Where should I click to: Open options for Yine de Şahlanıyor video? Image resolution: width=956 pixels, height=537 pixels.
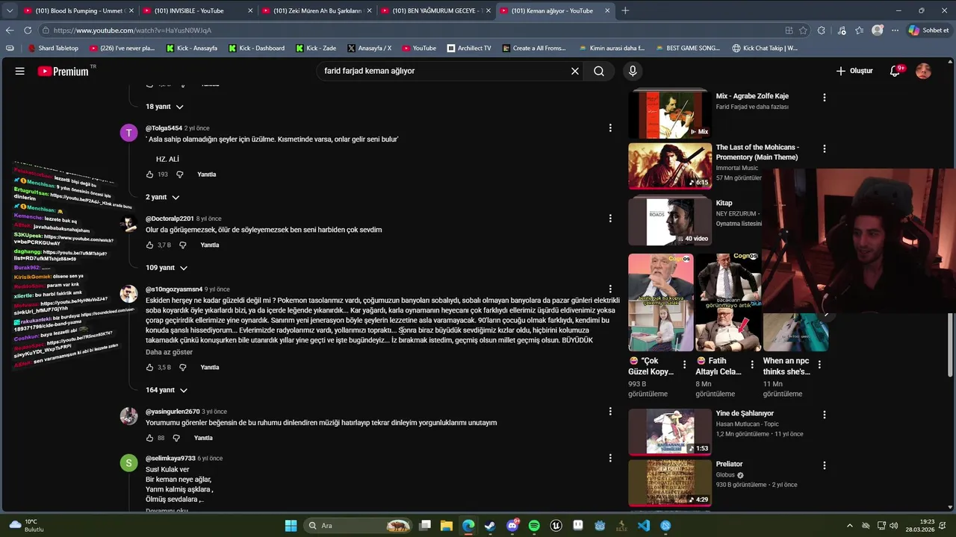click(x=825, y=415)
